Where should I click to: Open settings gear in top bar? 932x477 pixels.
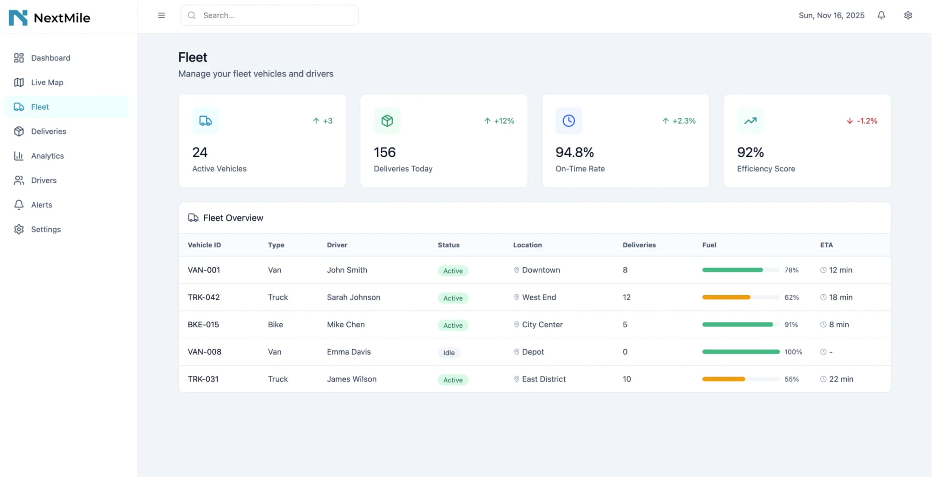coord(907,15)
